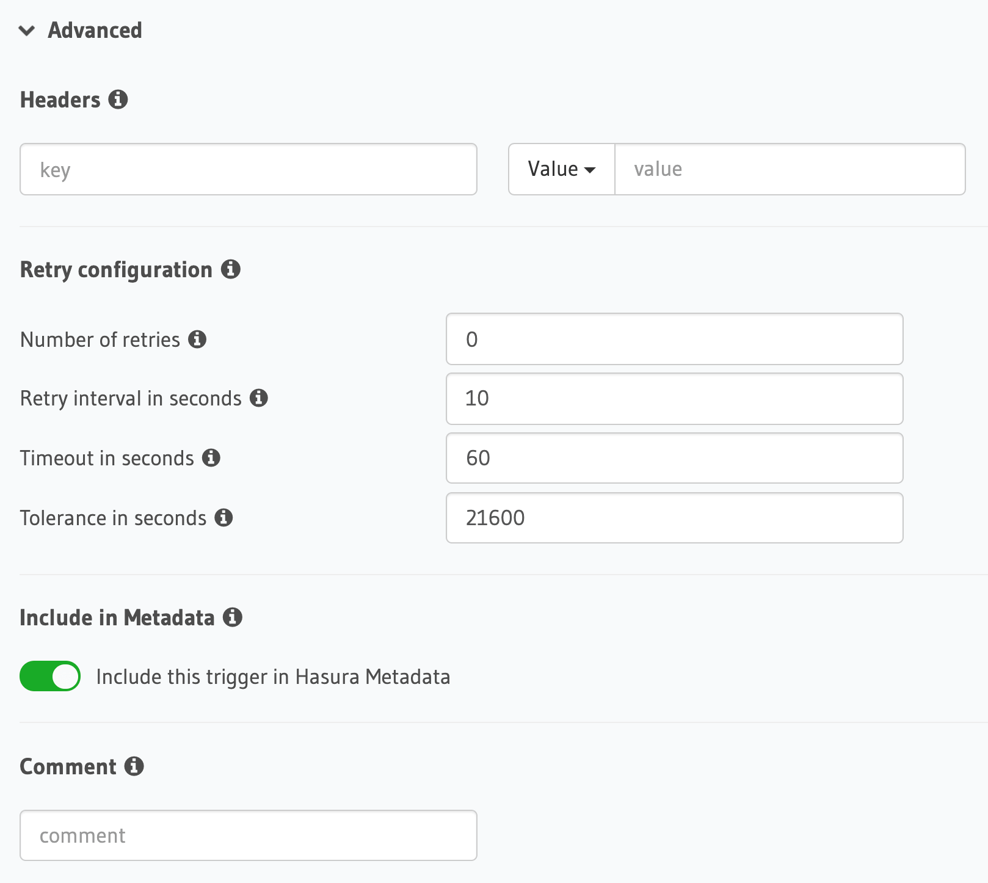
Task: Click info icon for Retry interval in seconds
Action: click(259, 398)
